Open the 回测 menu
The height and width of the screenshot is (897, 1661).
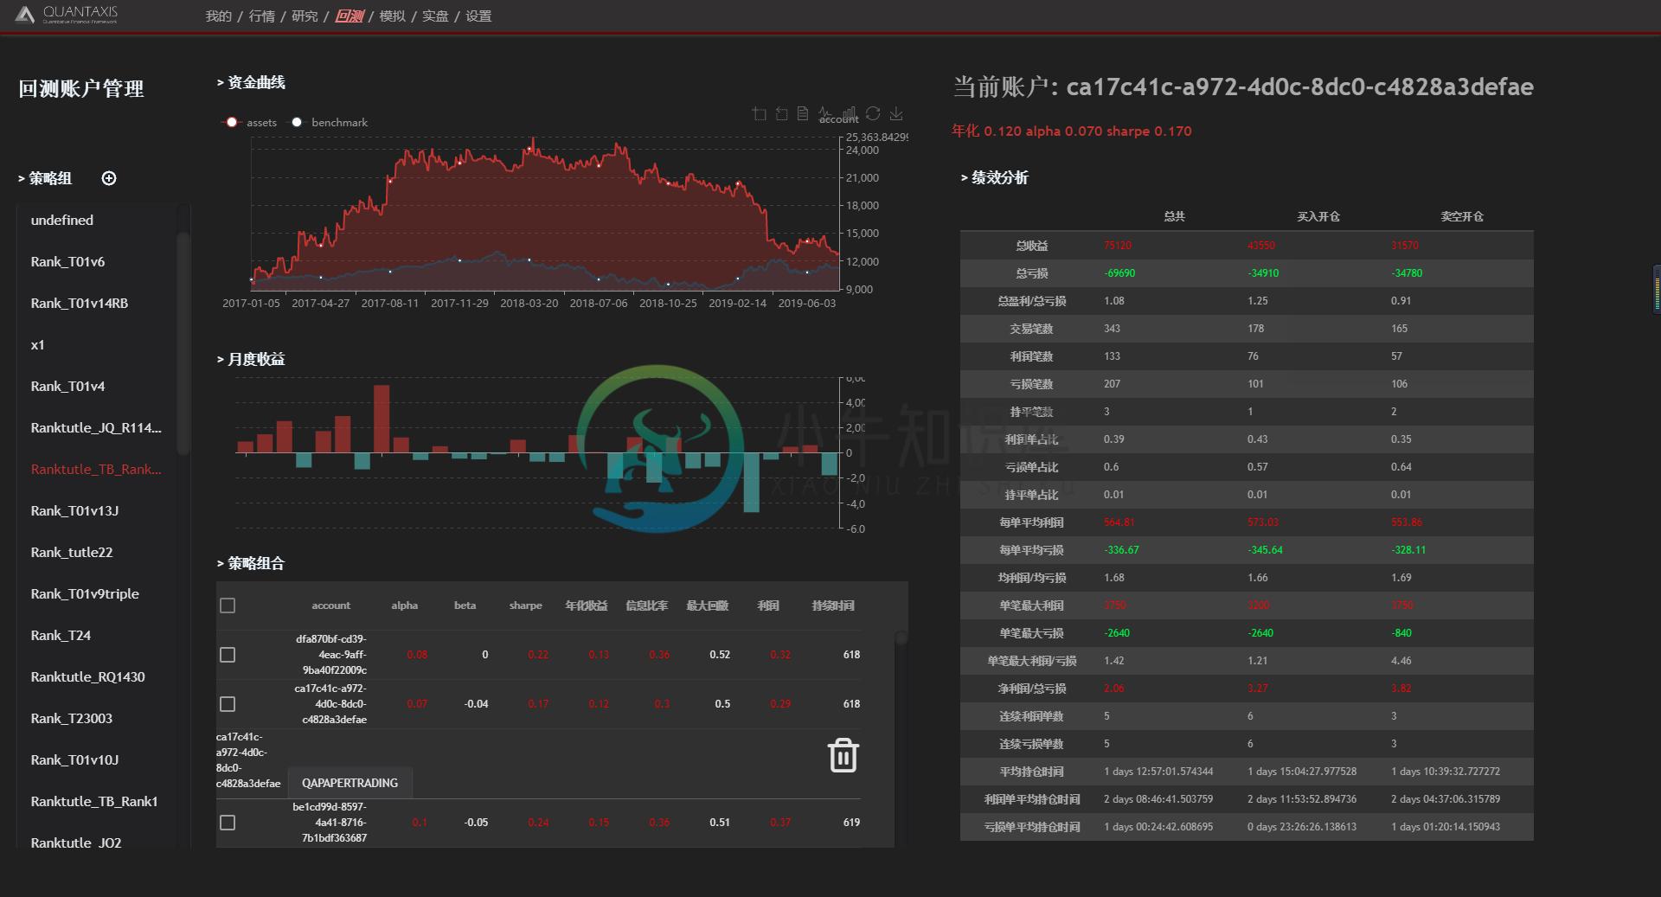(x=349, y=16)
